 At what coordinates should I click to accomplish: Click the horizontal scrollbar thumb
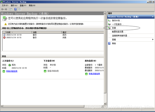tap(44, 106)
